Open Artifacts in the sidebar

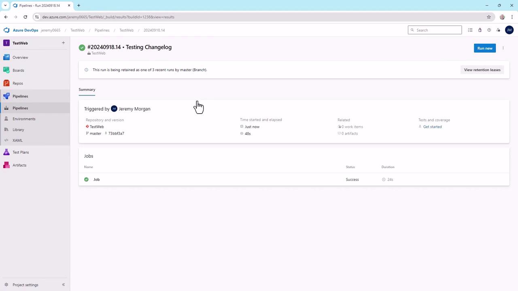pos(19,165)
